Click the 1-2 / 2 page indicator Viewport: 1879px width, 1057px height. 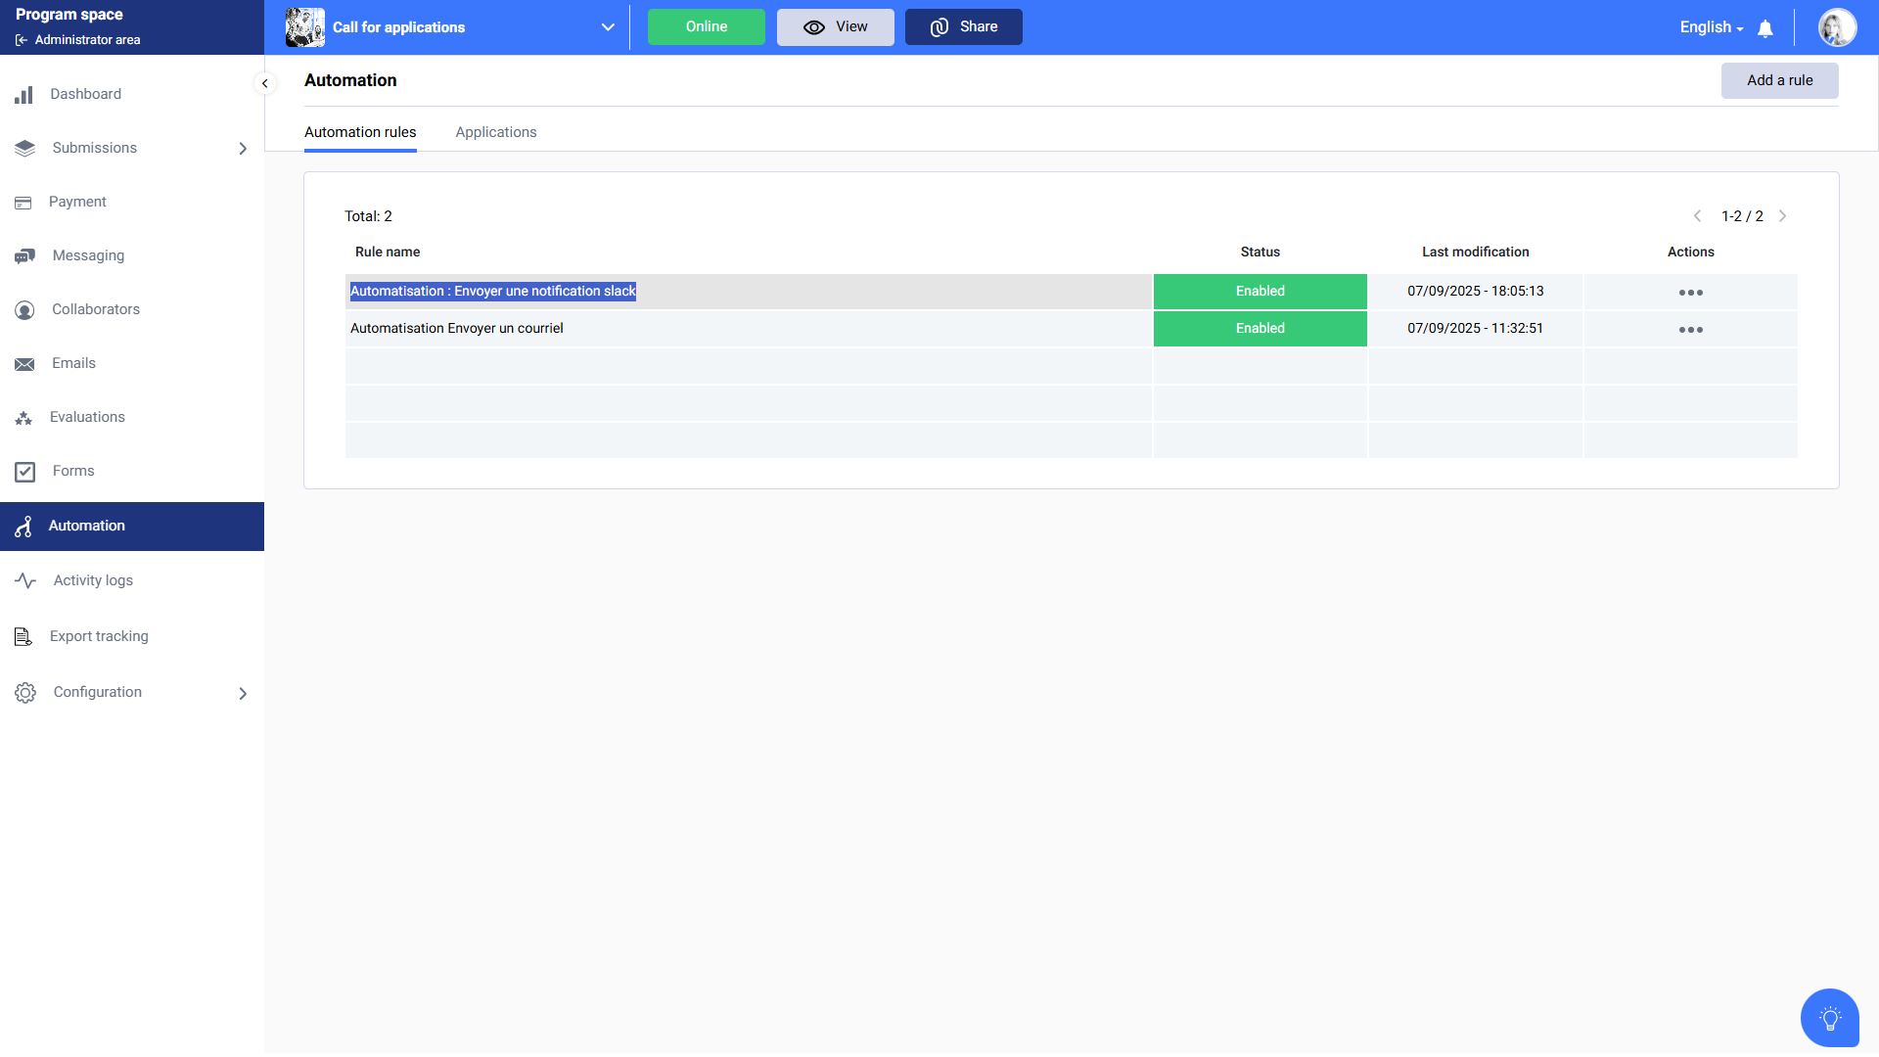[x=1742, y=216]
